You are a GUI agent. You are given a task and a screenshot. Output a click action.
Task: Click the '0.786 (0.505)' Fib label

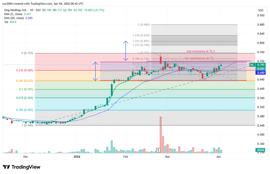point(25,110)
